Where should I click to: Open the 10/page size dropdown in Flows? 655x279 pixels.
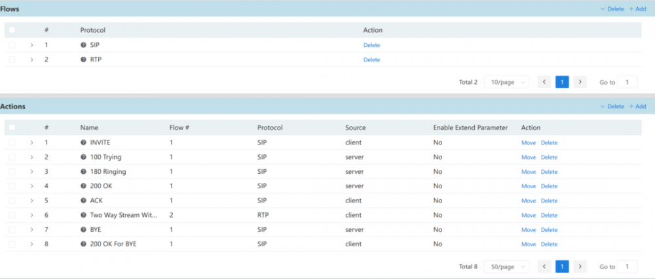(x=506, y=82)
